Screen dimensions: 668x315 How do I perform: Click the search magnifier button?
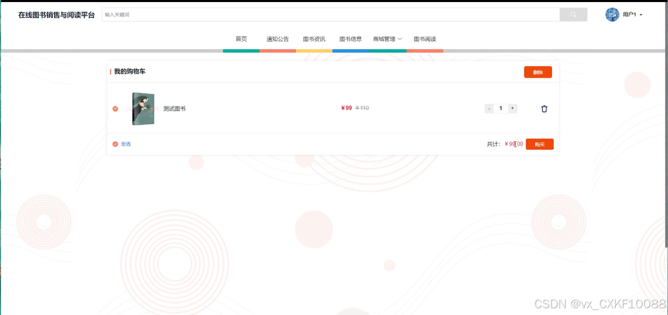pyautogui.click(x=573, y=15)
